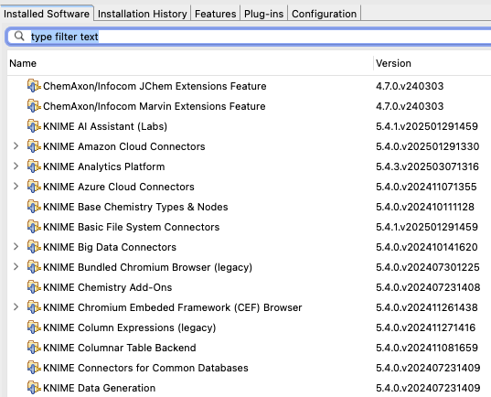Screen dimensions: 491x397
Task: Select KNIME Column Expressions (legacy) entry
Action: click(130, 327)
